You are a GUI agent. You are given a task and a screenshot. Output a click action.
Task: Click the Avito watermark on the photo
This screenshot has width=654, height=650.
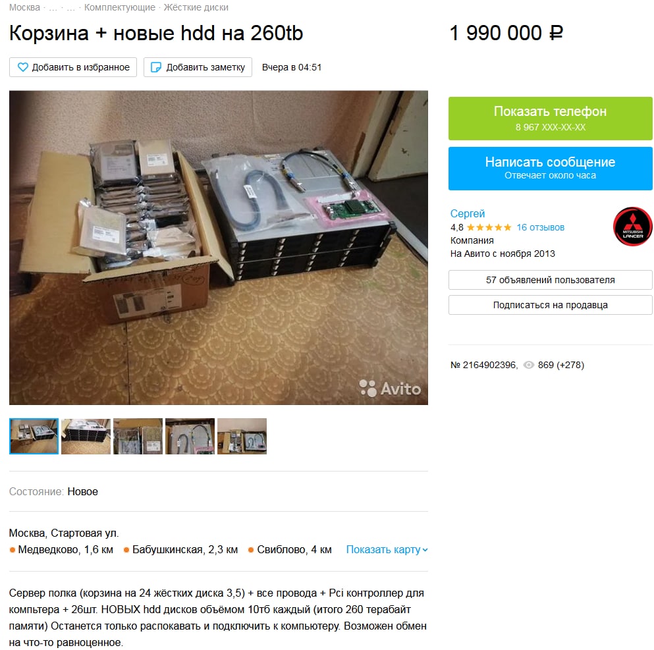click(x=390, y=389)
